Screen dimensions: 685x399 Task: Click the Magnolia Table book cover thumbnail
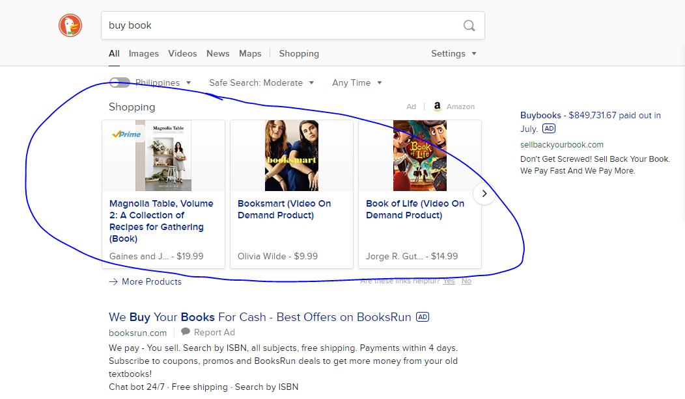pyautogui.click(x=163, y=156)
